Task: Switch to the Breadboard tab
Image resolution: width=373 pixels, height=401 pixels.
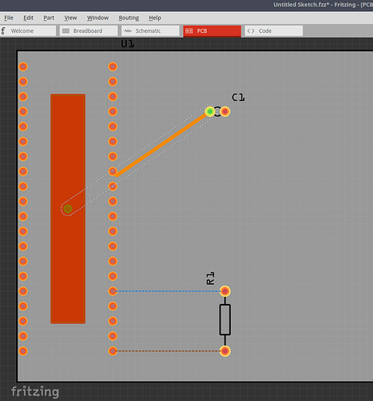Action: (x=89, y=30)
